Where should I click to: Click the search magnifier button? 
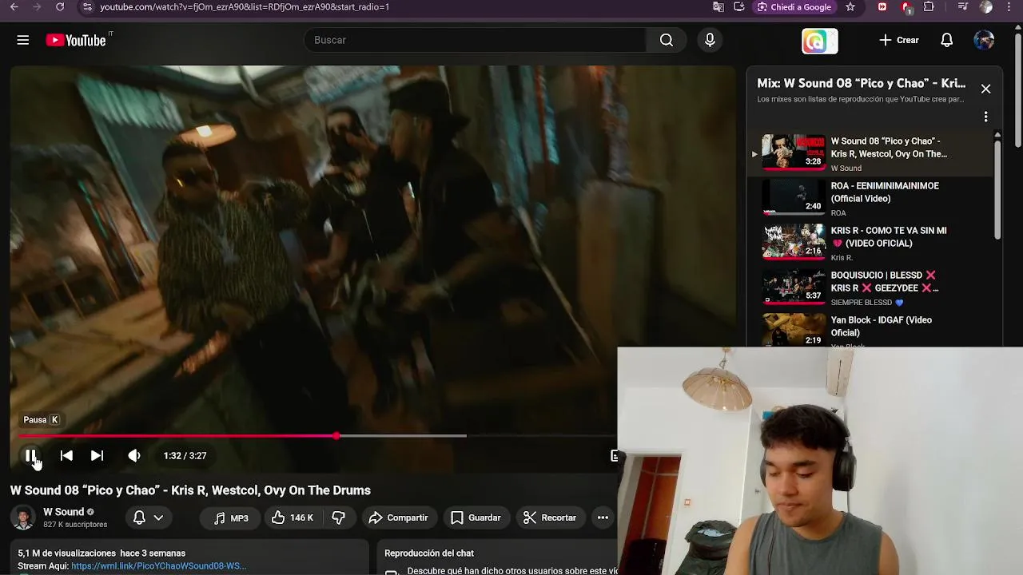coord(667,40)
